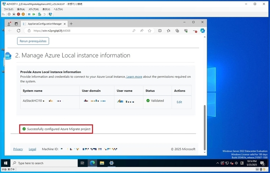Click the Rerun prerequisites button
This screenshot has width=270, height=173.
point(33,41)
